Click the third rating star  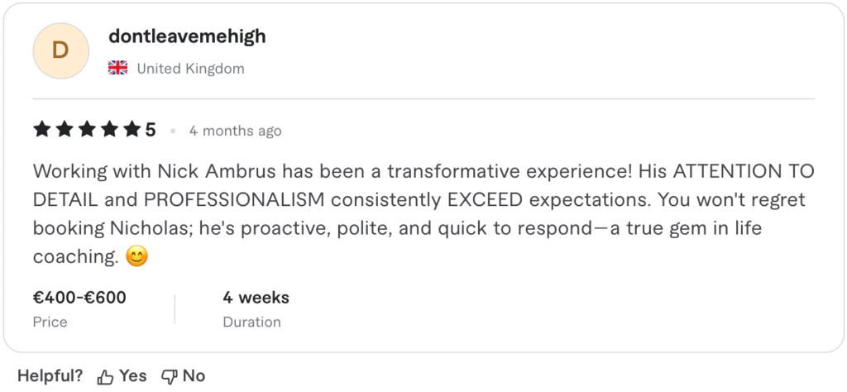click(87, 130)
